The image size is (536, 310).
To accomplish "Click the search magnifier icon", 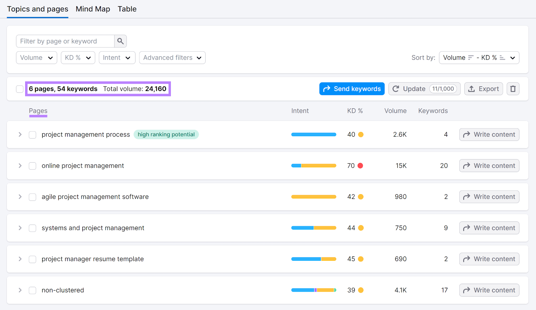I will click(121, 41).
